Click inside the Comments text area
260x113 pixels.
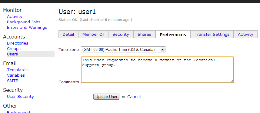pyautogui.click(x=157, y=70)
